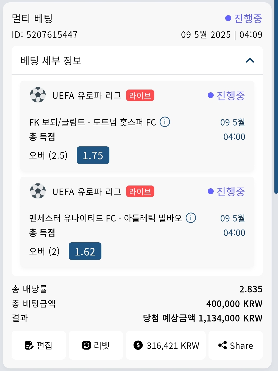Click soccer ball icon of second match

[x=38, y=191]
